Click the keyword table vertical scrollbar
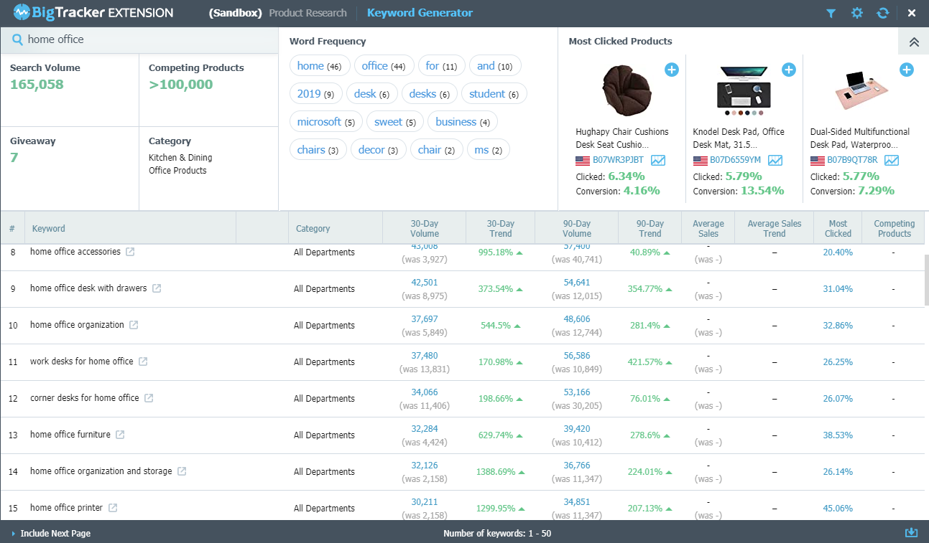Viewport: 929px width, 543px height. coord(925,280)
